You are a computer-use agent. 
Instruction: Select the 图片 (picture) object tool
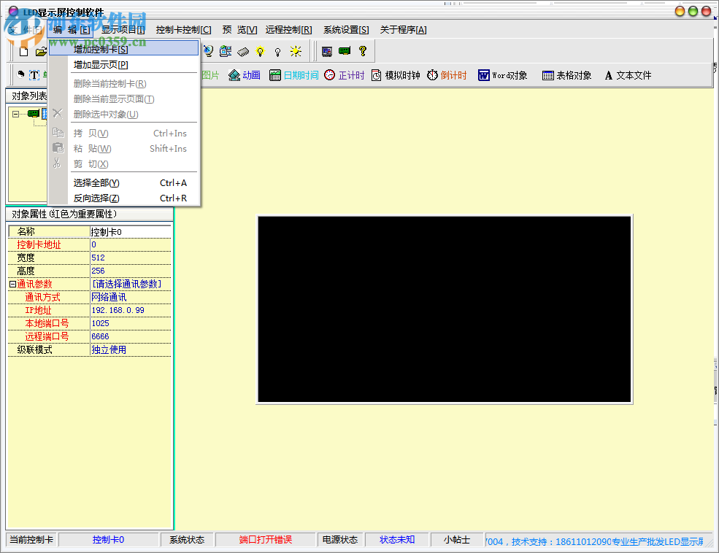[x=209, y=75]
